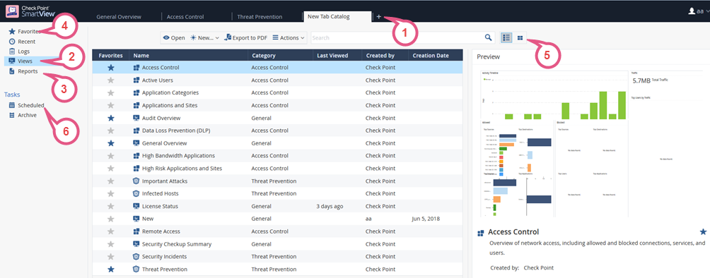Sort by the Name column header

click(x=188, y=56)
